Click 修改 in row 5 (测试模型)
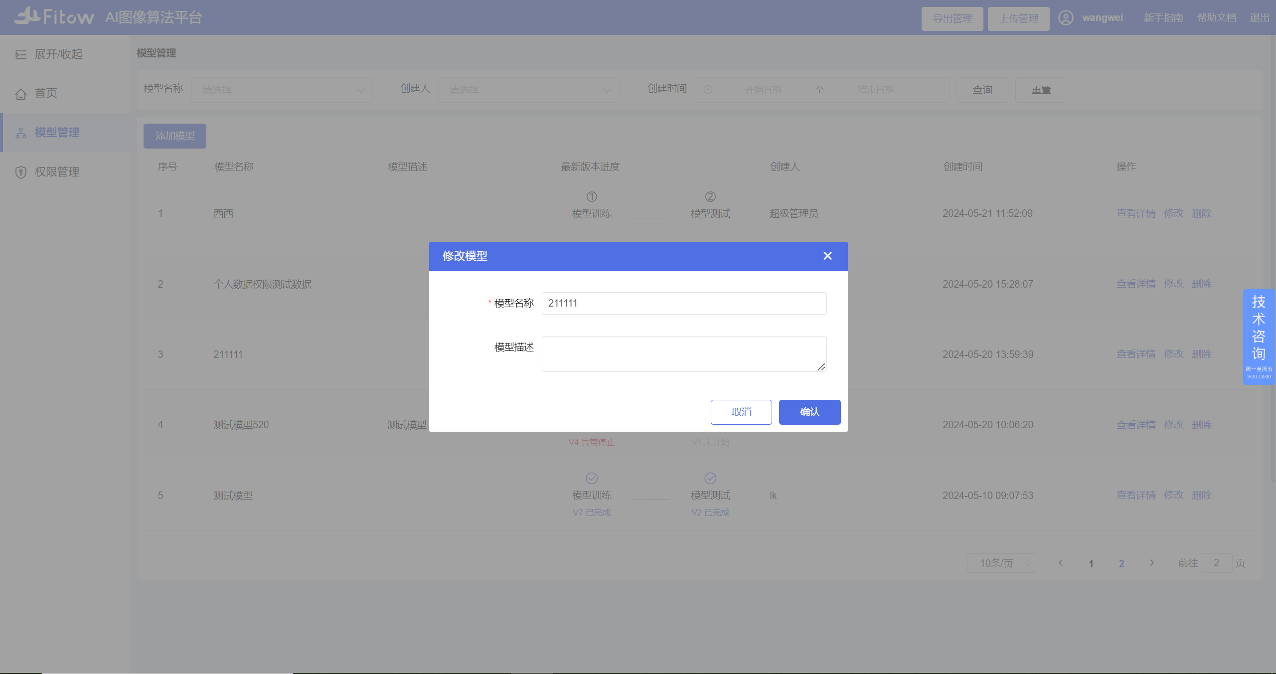1276x674 pixels. click(x=1173, y=495)
